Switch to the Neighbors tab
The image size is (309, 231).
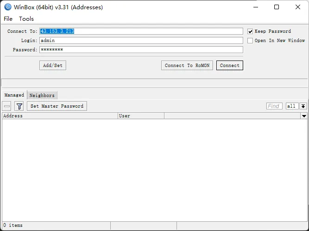pyautogui.click(x=42, y=96)
